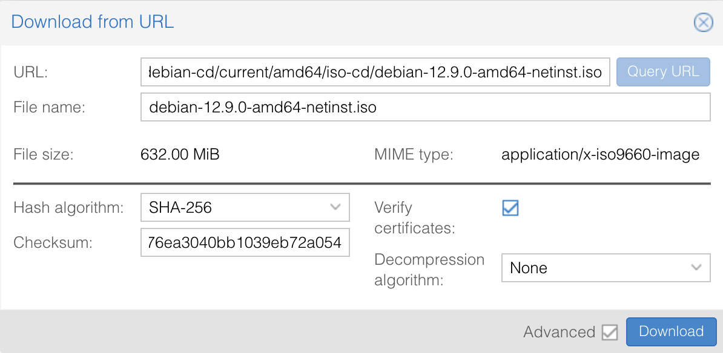The height and width of the screenshot is (353, 723).
Task: Focus the File name input field
Action: coord(424,108)
